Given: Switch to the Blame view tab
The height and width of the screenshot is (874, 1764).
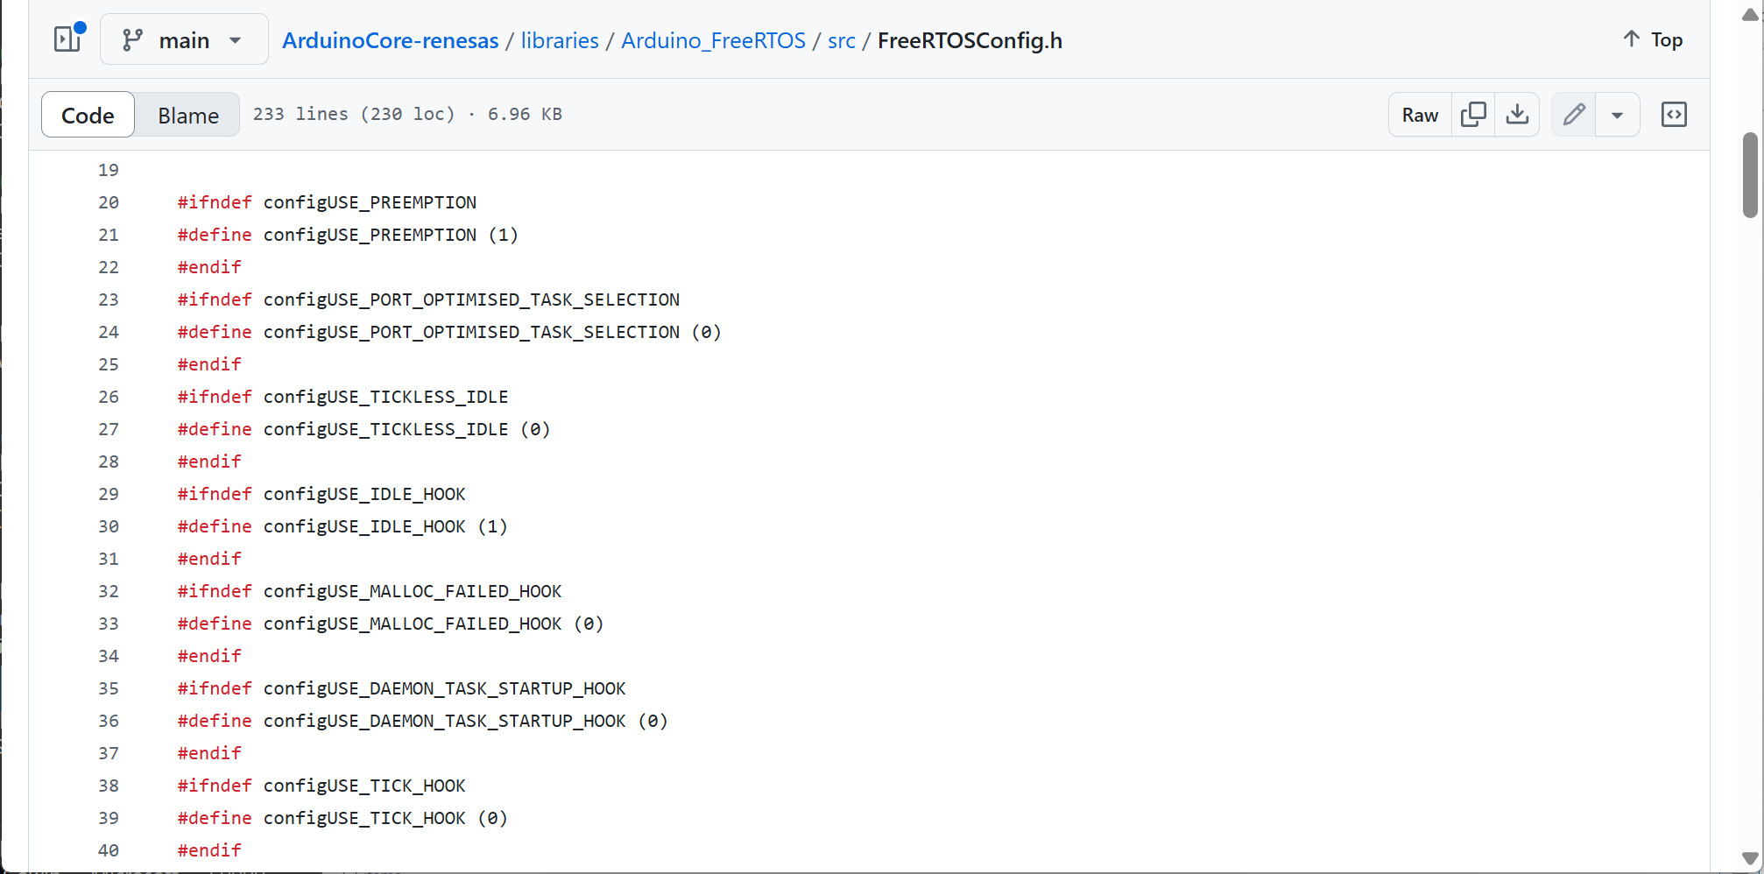Looking at the screenshot, I should click(188, 115).
